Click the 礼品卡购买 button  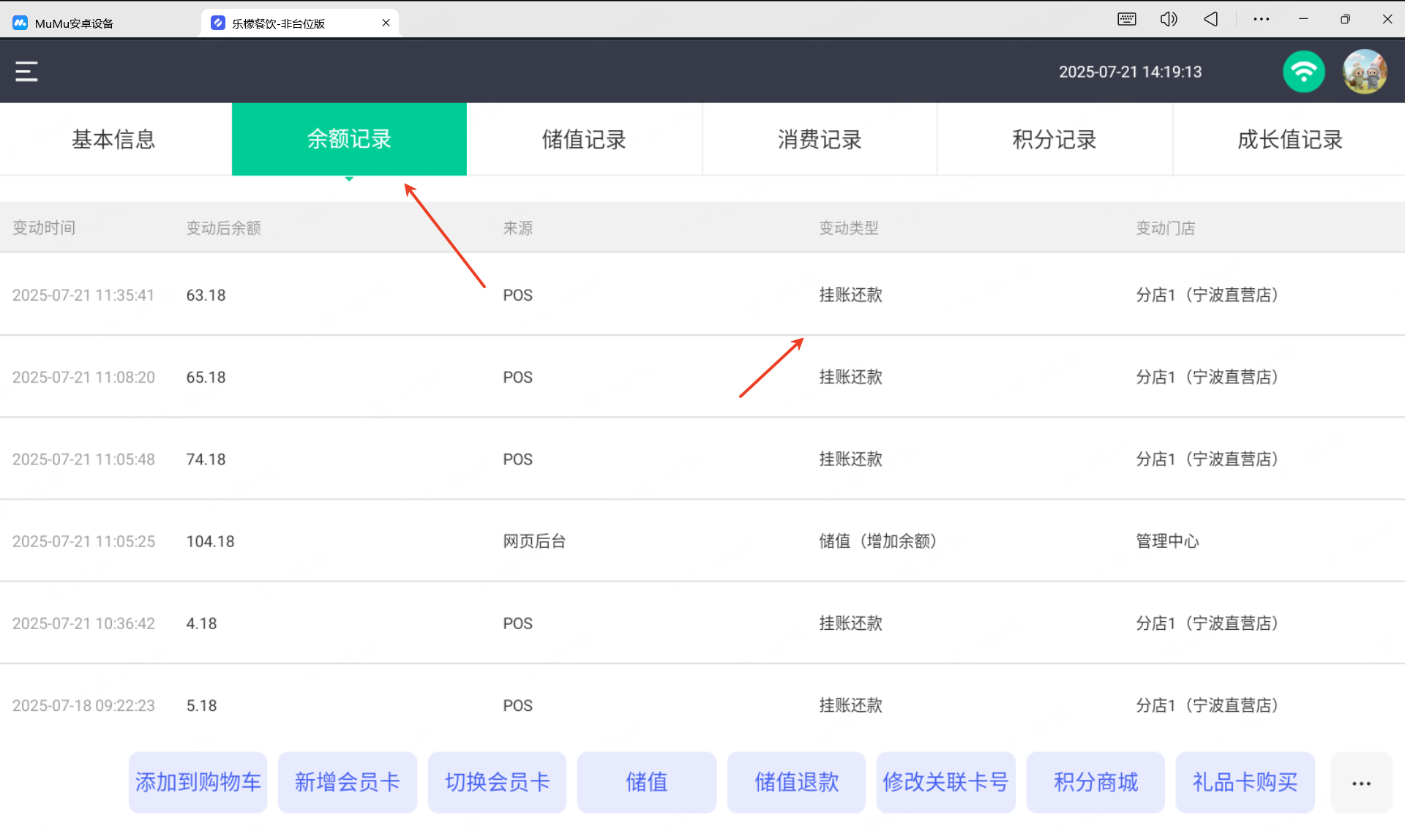click(1245, 782)
